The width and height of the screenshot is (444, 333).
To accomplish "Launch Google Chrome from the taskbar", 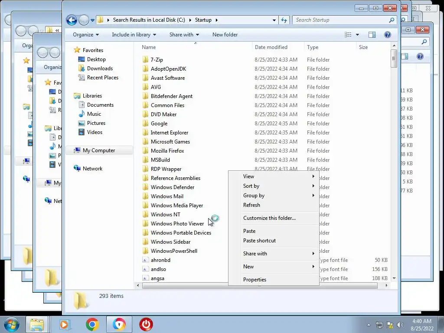I will (92, 324).
